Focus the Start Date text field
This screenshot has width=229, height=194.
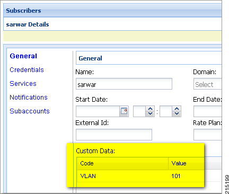tap(98, 111)
